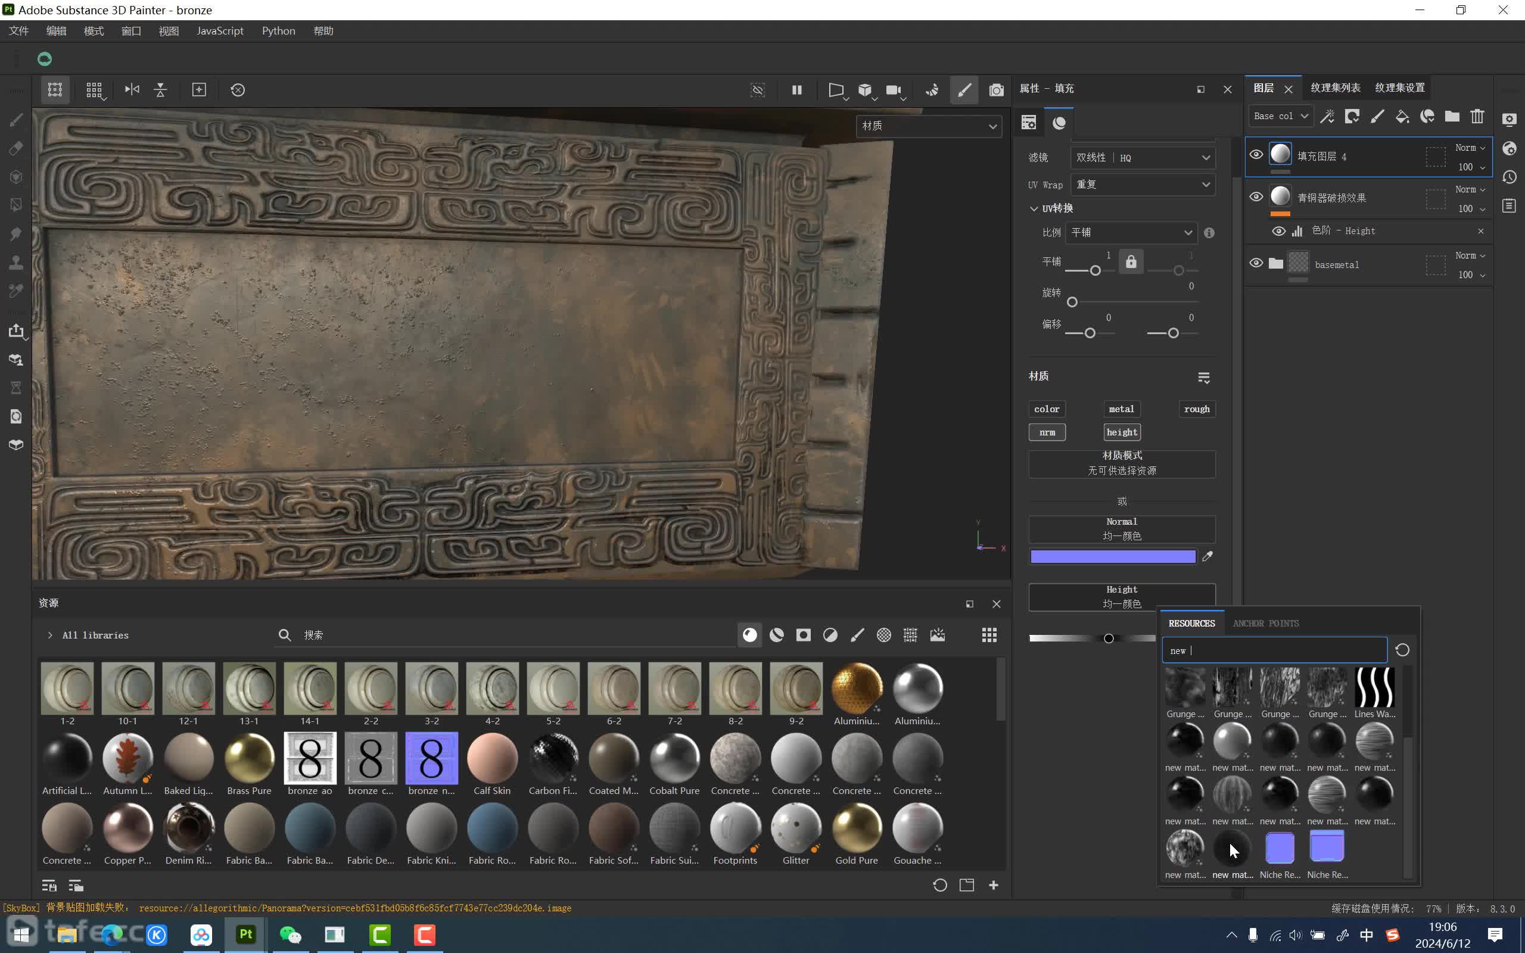Click the Height value slider handle

pyautogui.click(x=1109, y=639)
